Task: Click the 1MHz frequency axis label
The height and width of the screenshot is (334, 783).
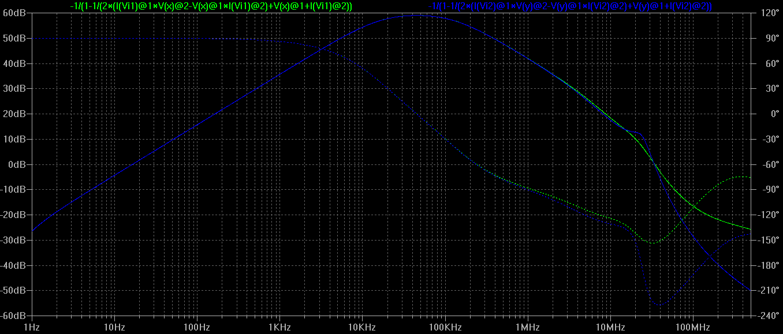Action: (527, 328)
